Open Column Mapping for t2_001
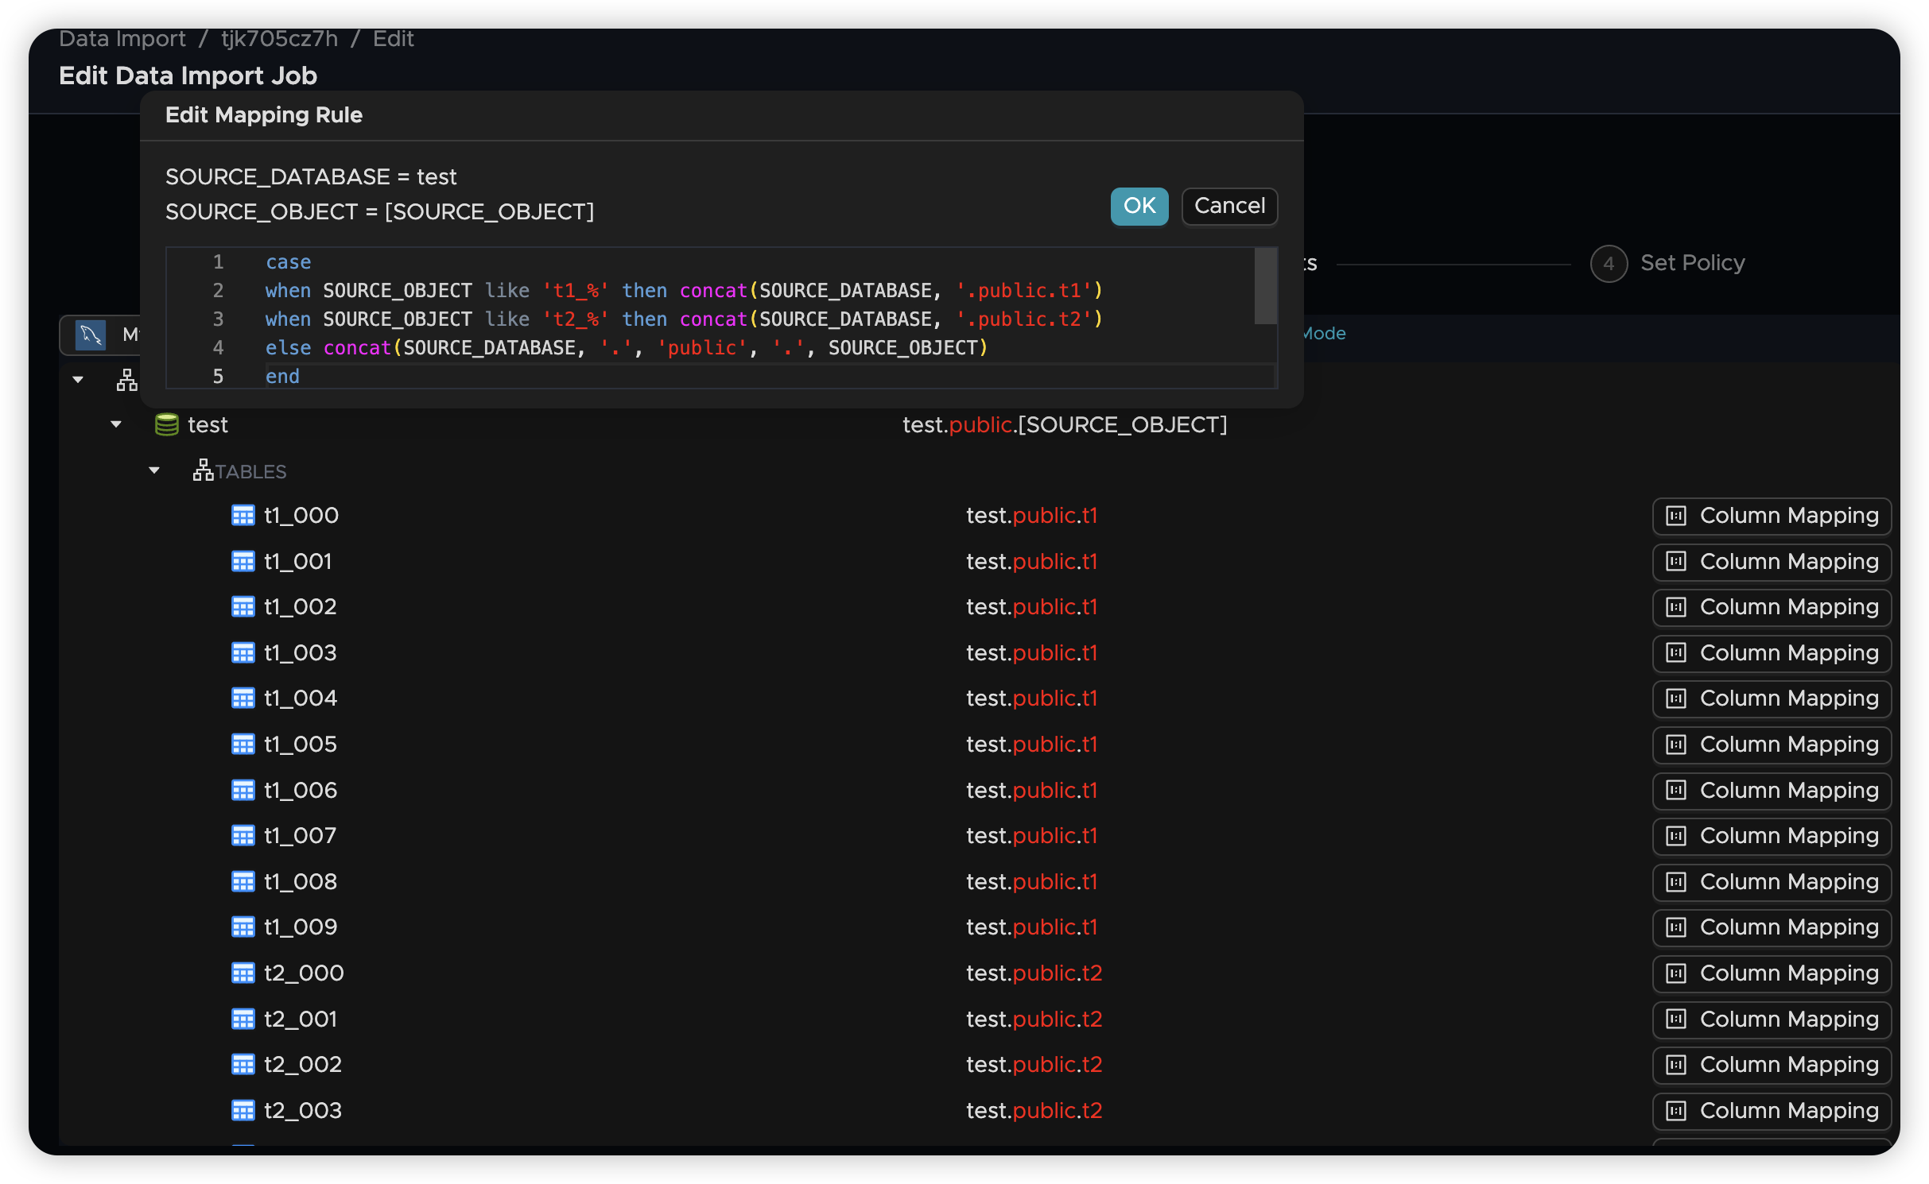The height and width of the screenshot is (1184, 1929). (1772, 1020)
